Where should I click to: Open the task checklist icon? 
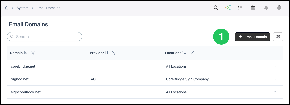(x=240, y=8)
